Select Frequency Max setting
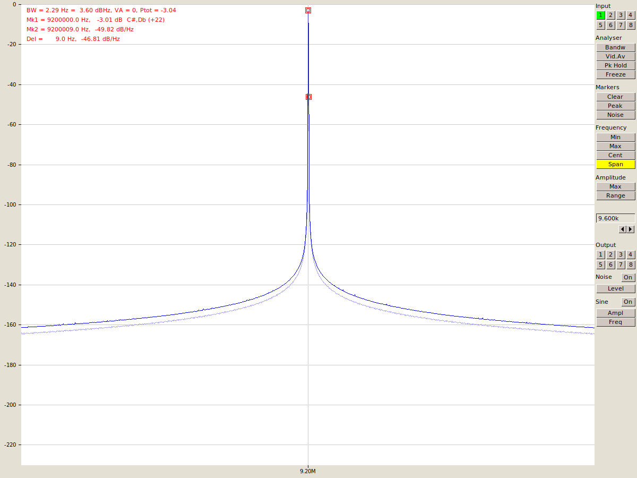The height and width of the screenshot is (478, 637). (615, 146)
